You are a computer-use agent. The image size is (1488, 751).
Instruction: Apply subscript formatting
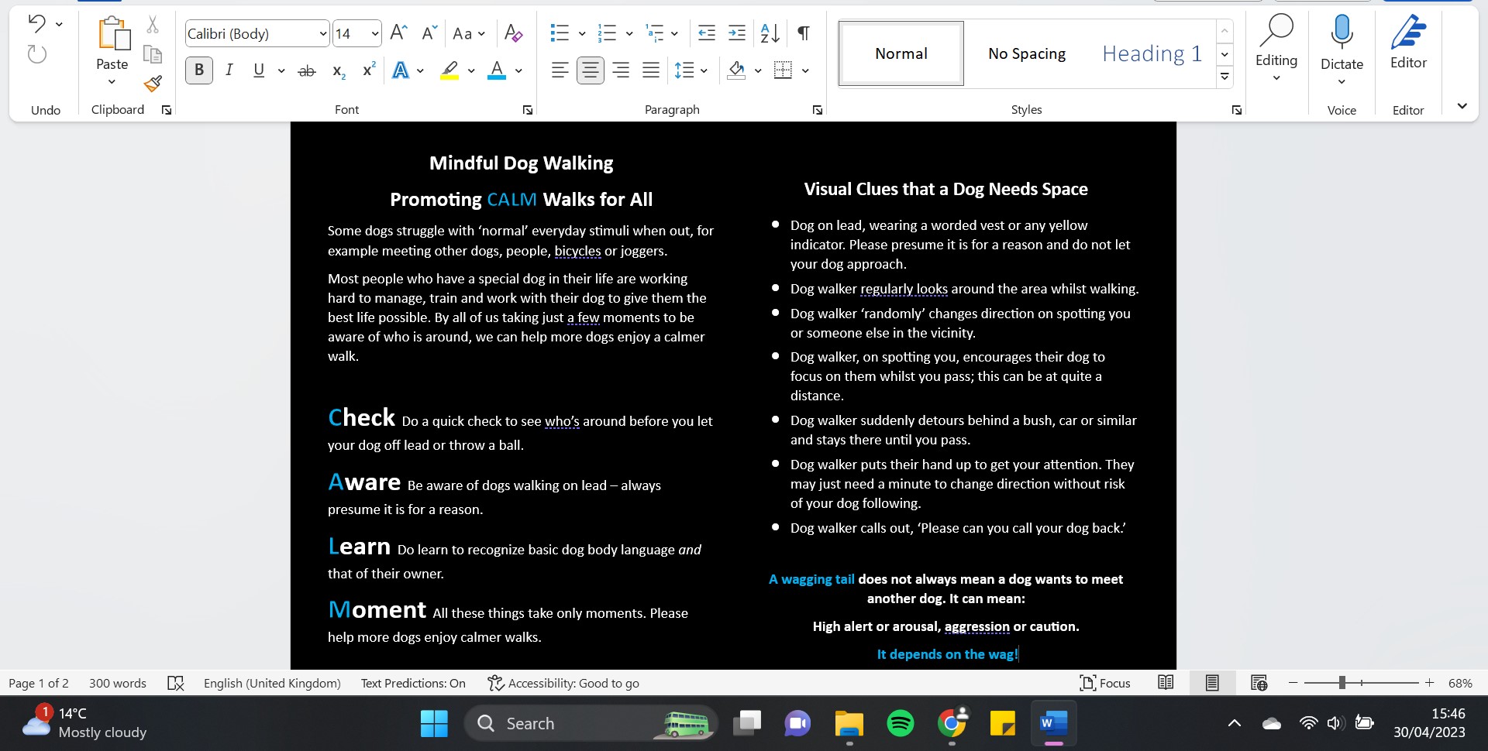click(339, 70)
